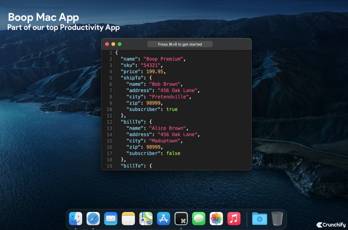Click the "54321" sku value
Image resolution: width=348 pixels, height=230 pixels.
coord(150,65)
